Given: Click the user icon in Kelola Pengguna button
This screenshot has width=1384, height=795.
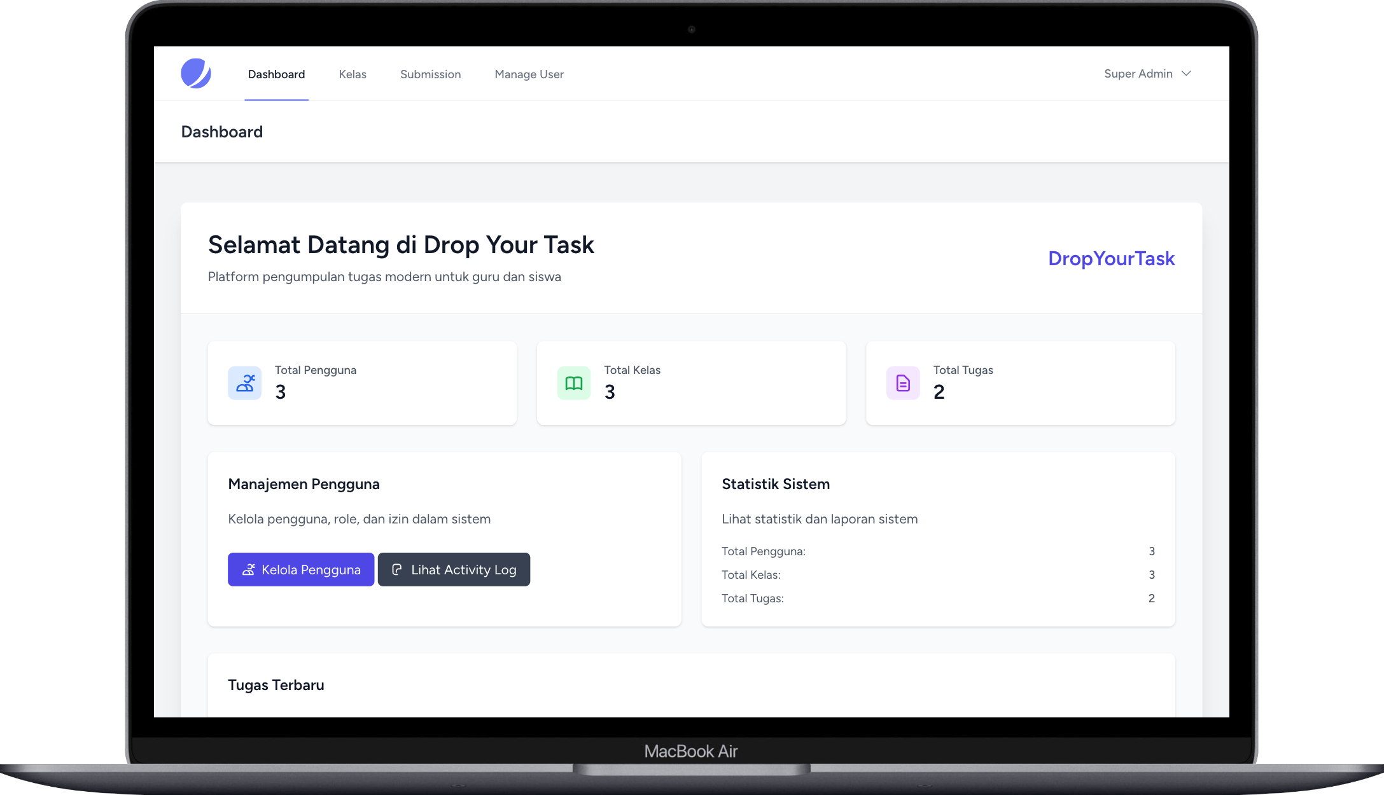Looking at the screenshot, I should point(249,570).
